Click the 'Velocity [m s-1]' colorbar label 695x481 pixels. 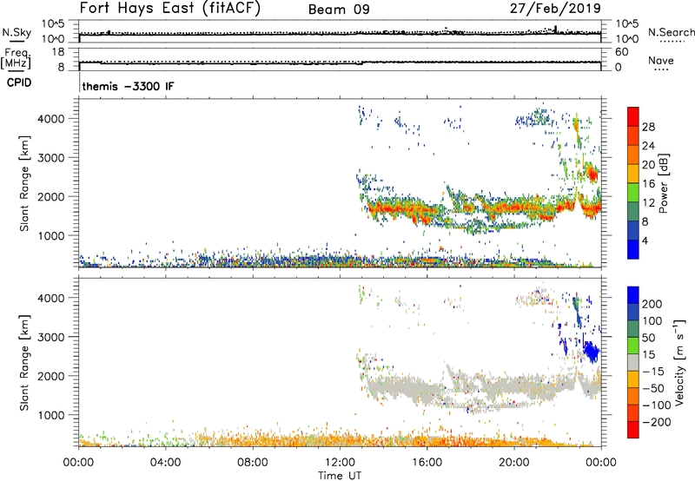tap(679, 363)
